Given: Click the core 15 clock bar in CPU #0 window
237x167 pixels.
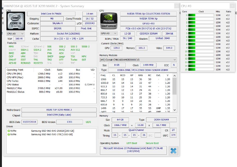Looking at the screenshot, I should (201, 70).
